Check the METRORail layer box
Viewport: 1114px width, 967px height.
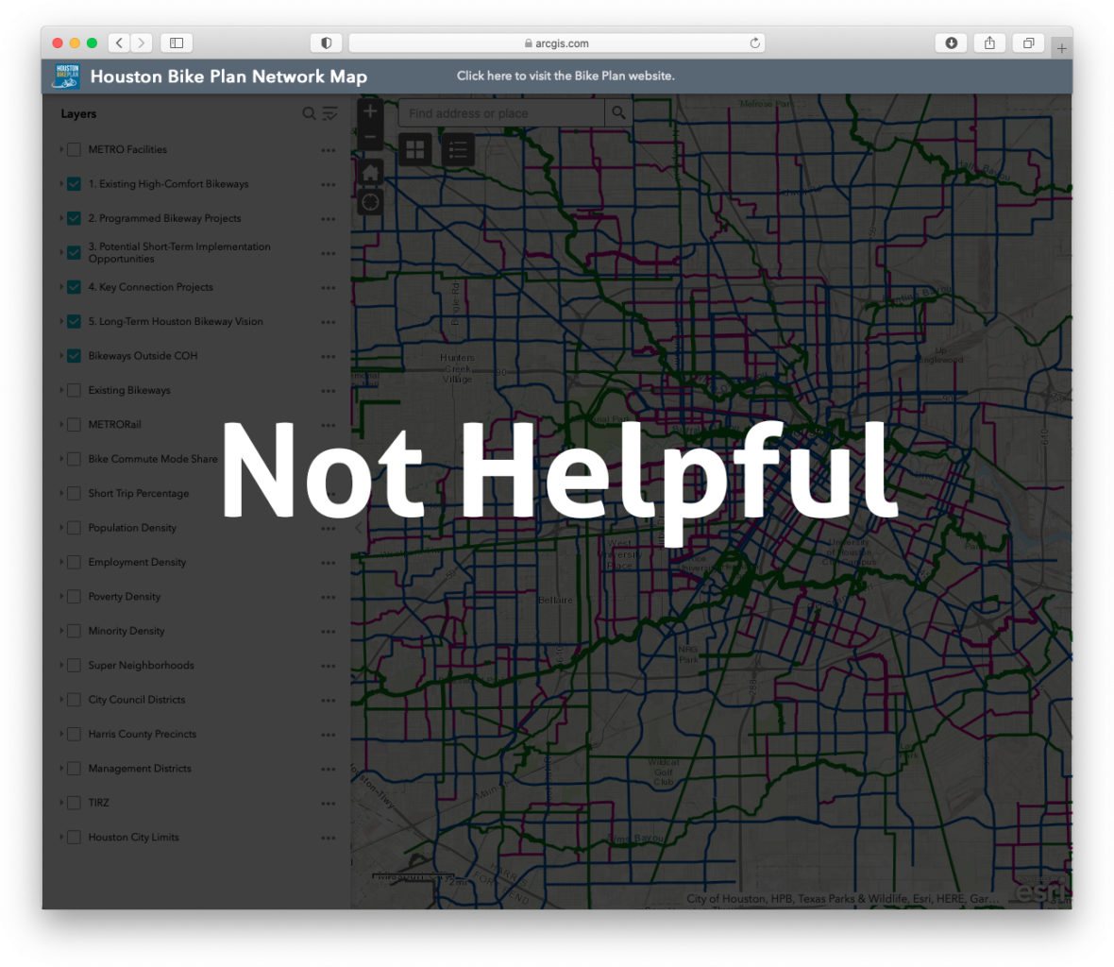click(74, 425)
